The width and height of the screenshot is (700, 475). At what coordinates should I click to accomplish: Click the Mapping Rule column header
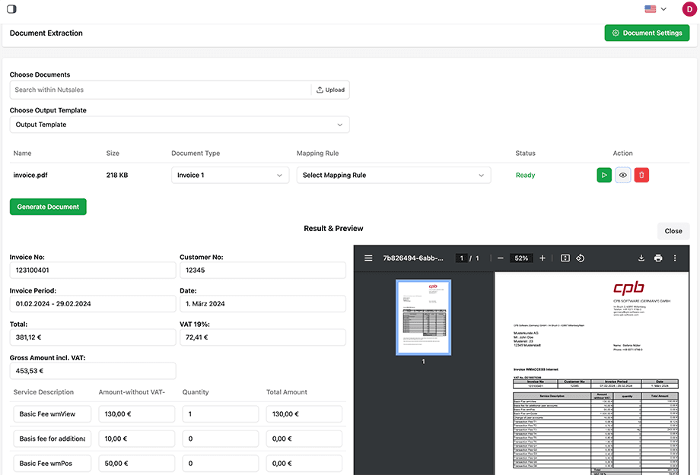click(317, 153)
